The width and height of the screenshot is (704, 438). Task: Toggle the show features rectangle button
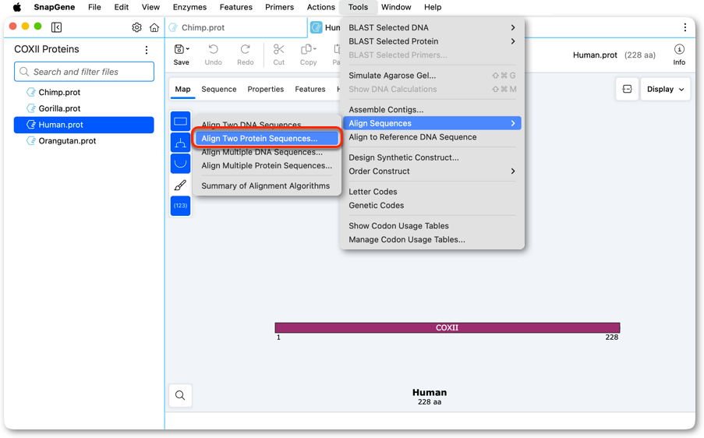(x=181, y=122)
